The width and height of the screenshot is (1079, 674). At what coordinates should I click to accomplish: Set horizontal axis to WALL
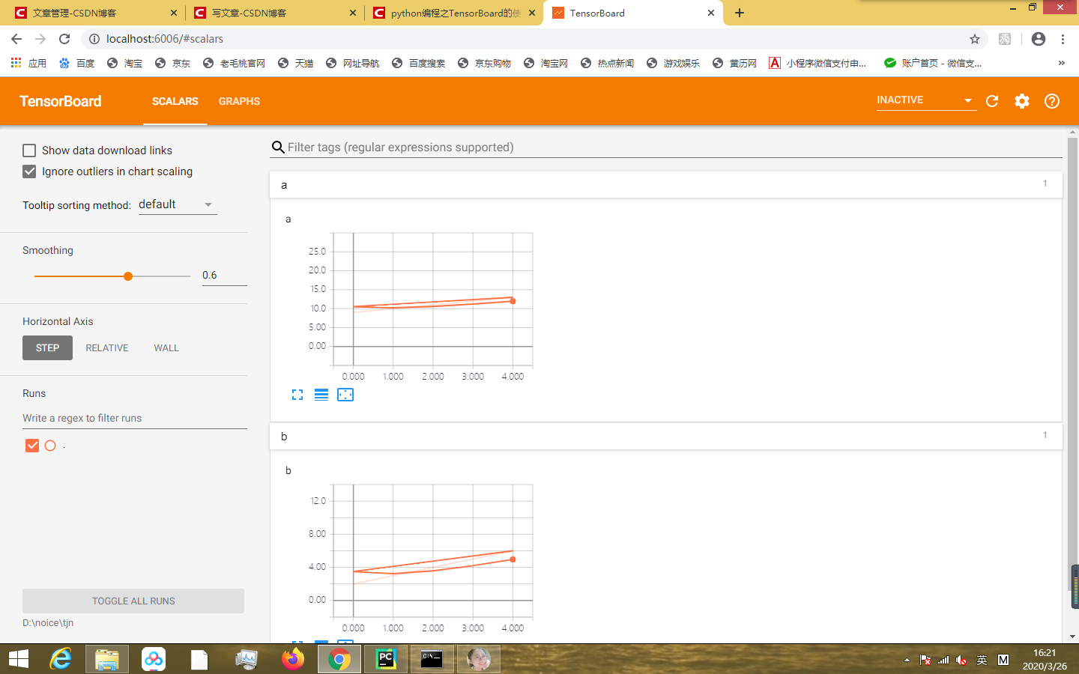pyautogui.click(x=166, y=348)
